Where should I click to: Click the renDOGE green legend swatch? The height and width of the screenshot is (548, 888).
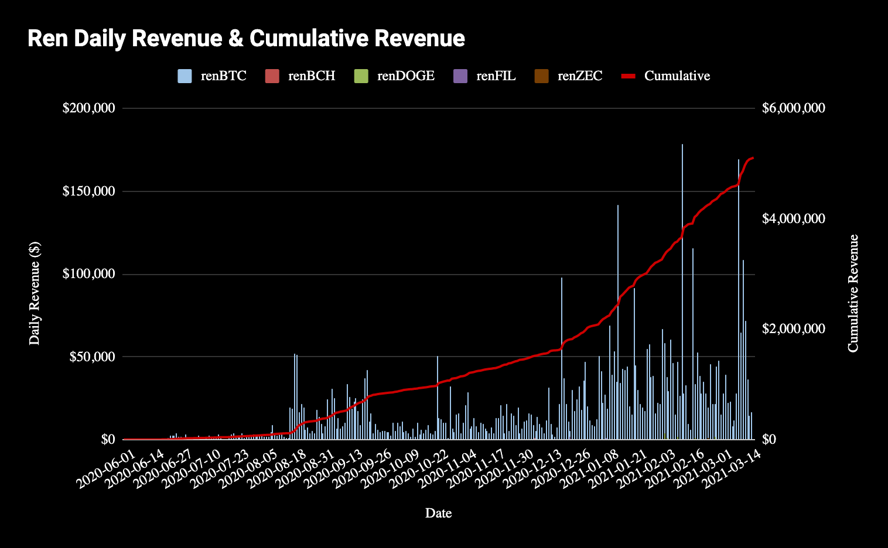click(x=361, y=76)
